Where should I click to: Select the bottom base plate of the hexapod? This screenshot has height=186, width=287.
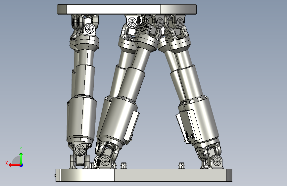[x=144, y=175]
